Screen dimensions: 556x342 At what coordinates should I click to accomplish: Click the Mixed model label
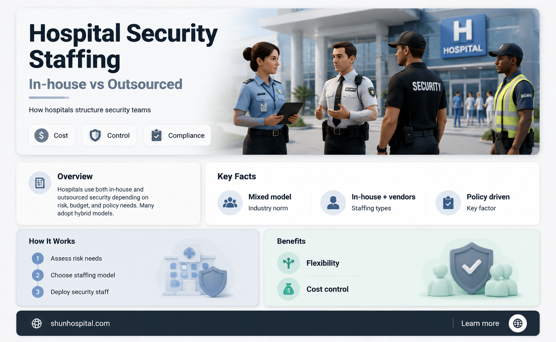(270, 197)
